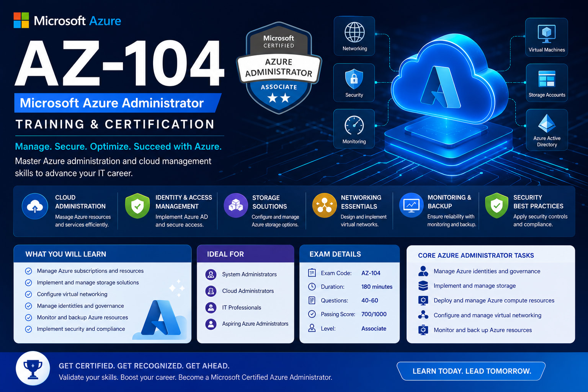Click the Questions document icon
Screen dimensions: 588x392
pos(312,301)
